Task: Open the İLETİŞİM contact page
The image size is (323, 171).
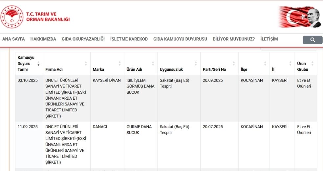Action: click(269, 39)
